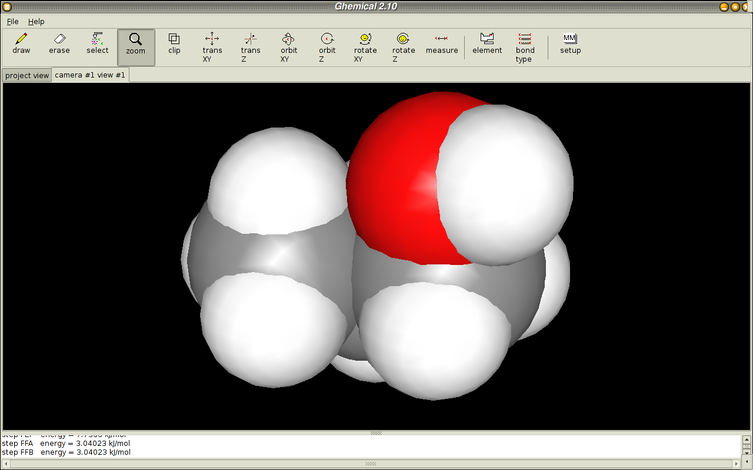The height and width of the screenshot is (470, 753).
Task: Open the Help menu
Action: [36, 21]
